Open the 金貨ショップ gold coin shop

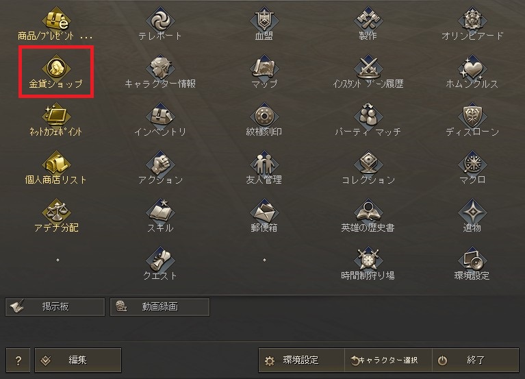[56, 72]
